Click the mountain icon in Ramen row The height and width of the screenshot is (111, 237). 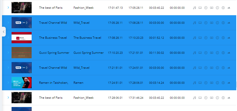(229, 83)
